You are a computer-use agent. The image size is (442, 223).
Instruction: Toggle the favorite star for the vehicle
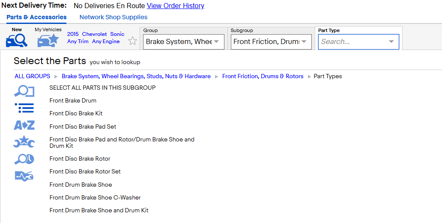click(x=132, y=41)
